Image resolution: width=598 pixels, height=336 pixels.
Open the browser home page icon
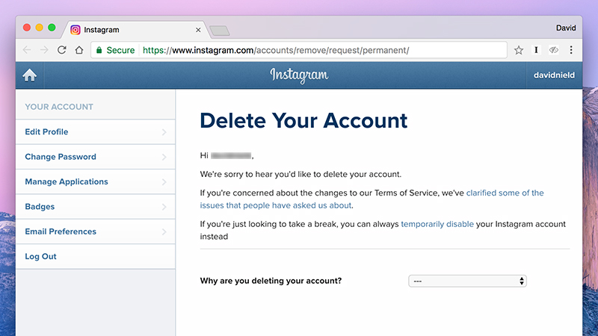[x=79, y=50]
